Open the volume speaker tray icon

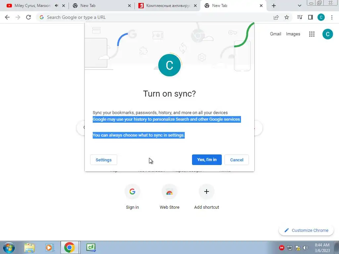(x=305, y=248)
